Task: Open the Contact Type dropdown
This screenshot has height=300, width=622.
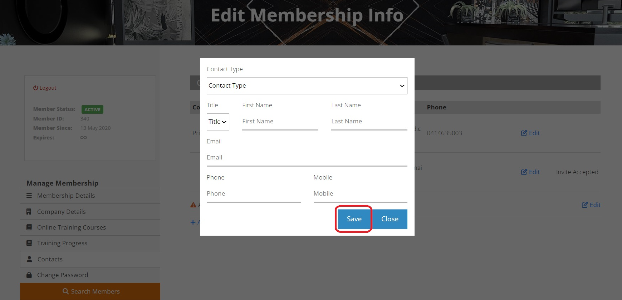Action: 307,86
